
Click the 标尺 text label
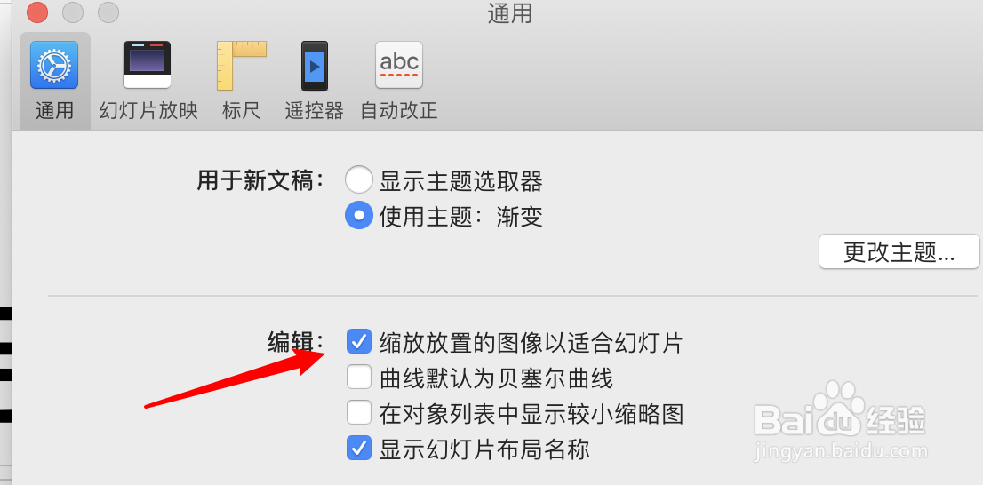[x=242, y=111]
